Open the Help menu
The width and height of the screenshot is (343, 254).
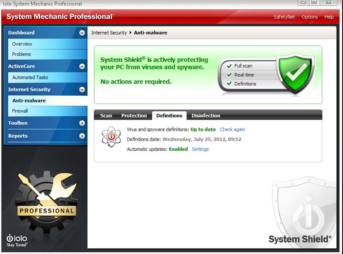[329, 17]
